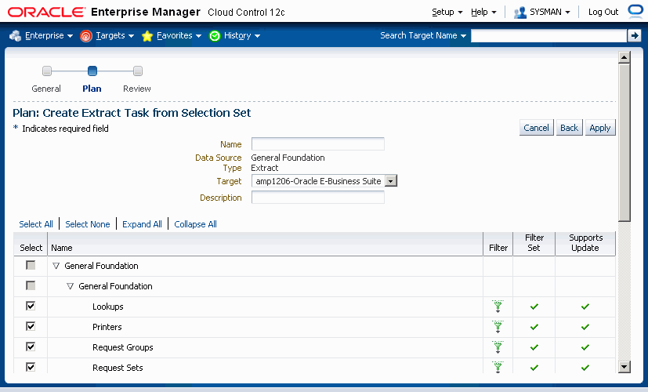Open the SYSMAN user menu

549,12
